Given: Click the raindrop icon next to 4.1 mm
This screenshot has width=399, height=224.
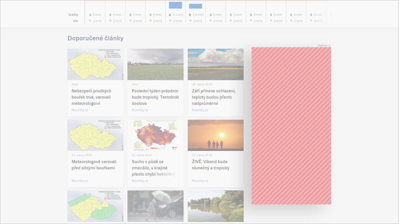Looking at the screenshot, I should 170,15.
